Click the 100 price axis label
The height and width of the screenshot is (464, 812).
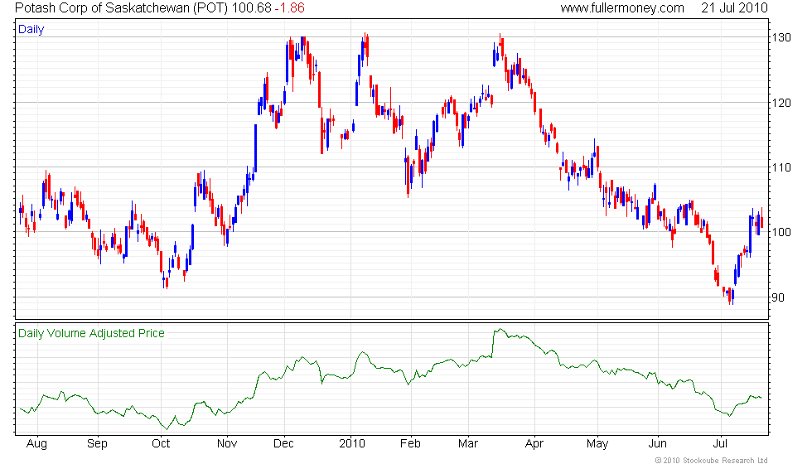click(781, 233)
